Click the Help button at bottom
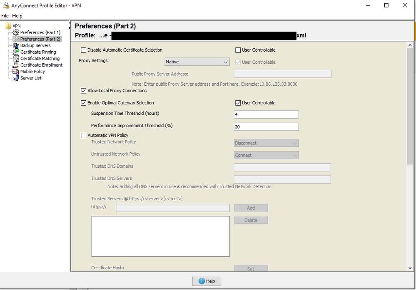This screenshot has width=416, height=290. [207, 281]
